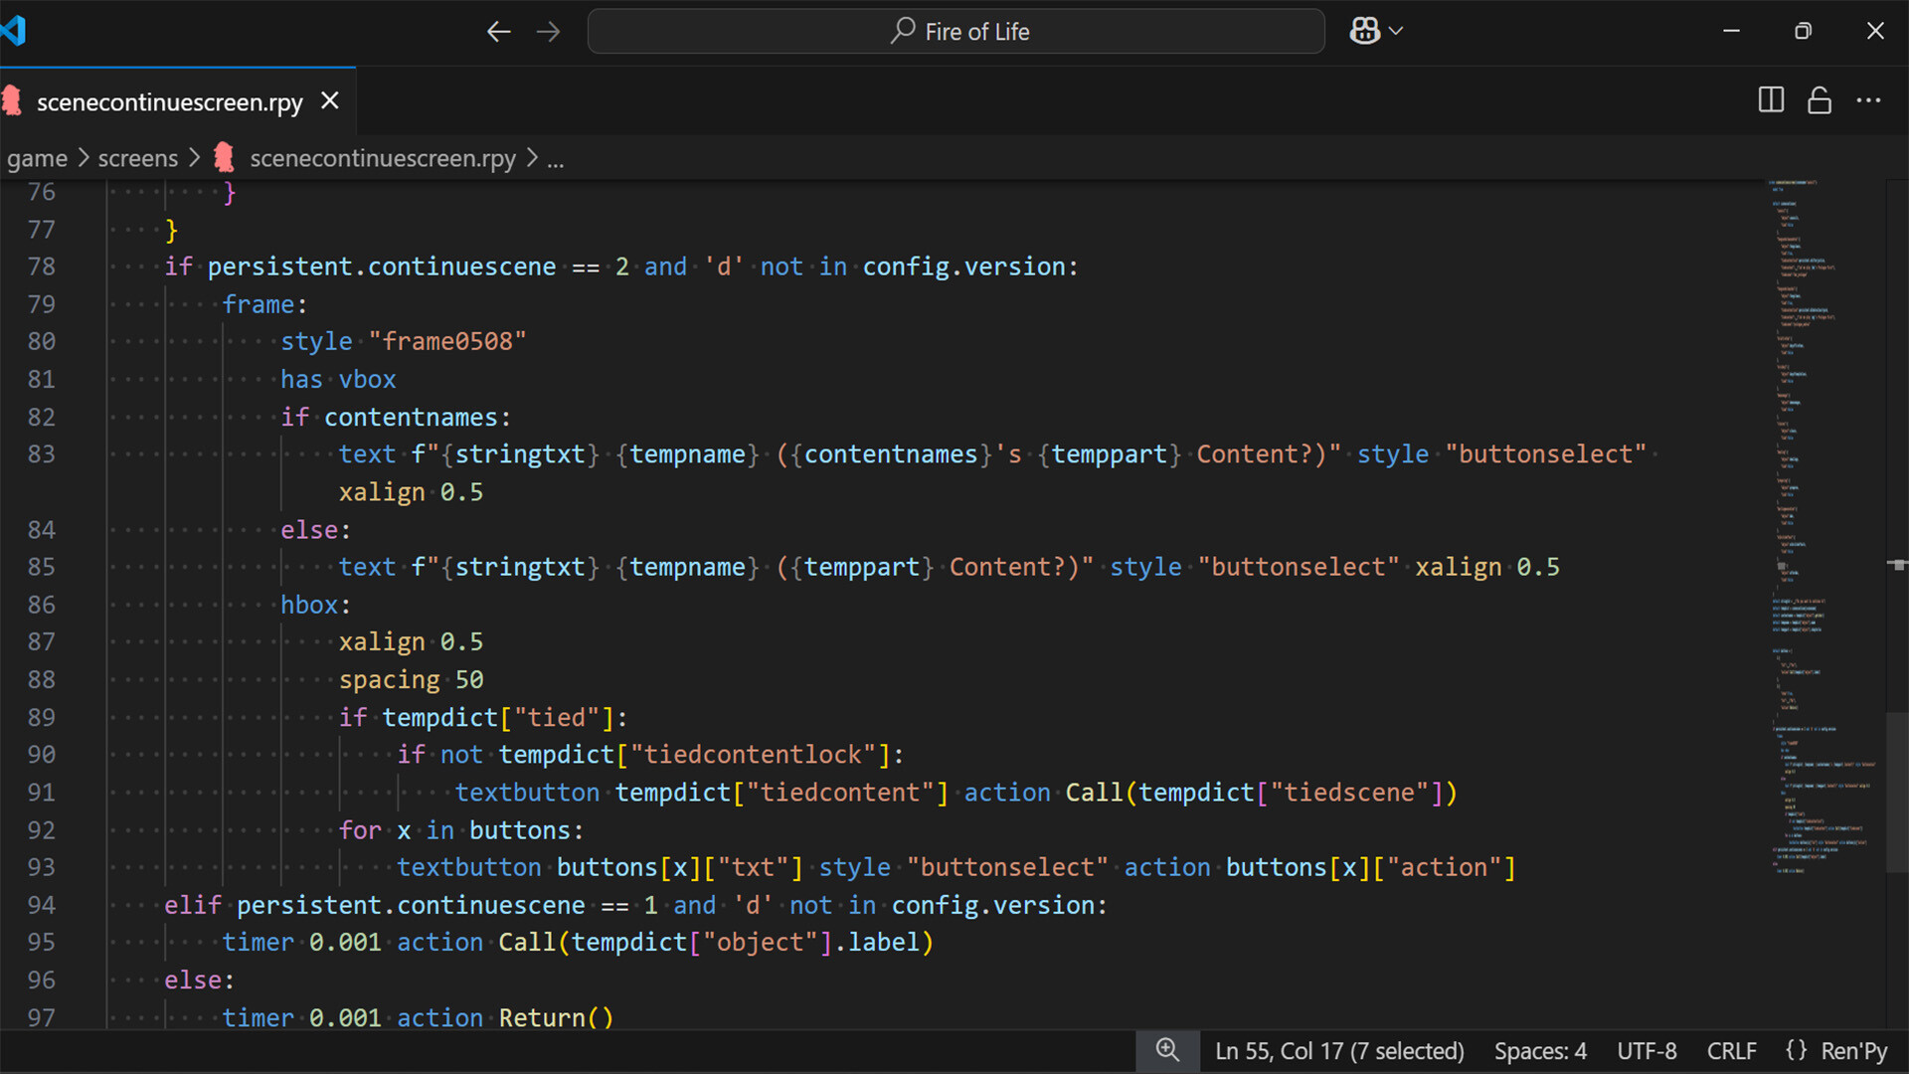Open the editor More Actions ellipsis

[x=1868, y=100]
